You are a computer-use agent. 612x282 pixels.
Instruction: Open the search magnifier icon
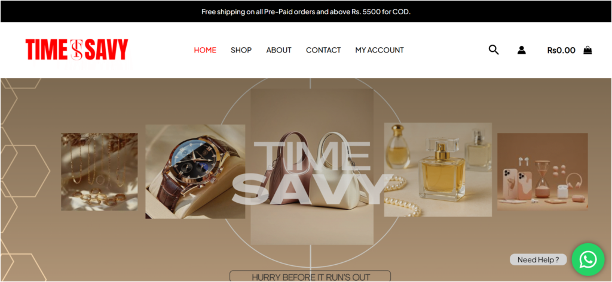point(494,50)
